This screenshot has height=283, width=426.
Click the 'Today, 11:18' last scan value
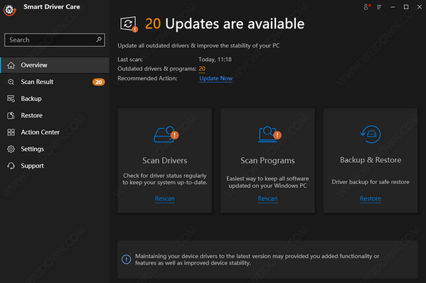click(215, 60)
